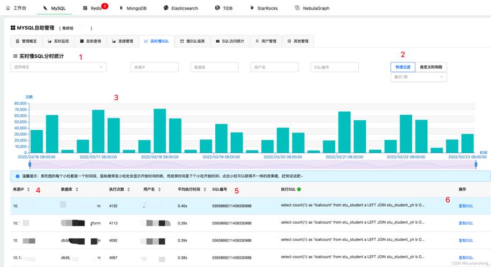Screen dimensions: 491x267
Task: Click 复制SQL for the row with 4092 executions
Action: point(466,240)
